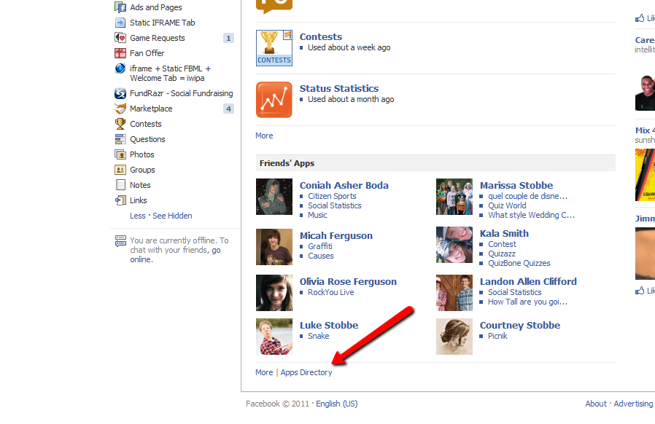This screenshot has width=655, height=424.
Task: Open Picnik app under Courtney Stobbe
Action: [497, 336]
